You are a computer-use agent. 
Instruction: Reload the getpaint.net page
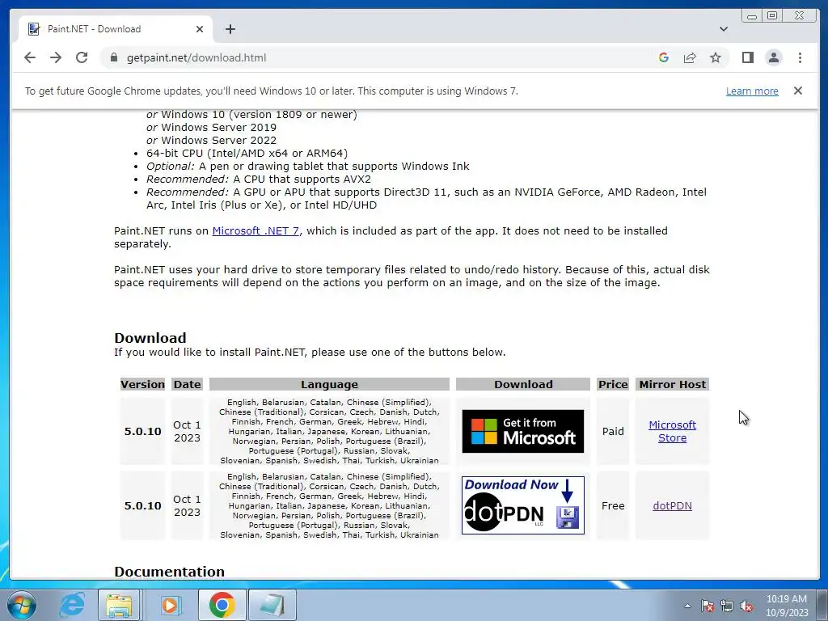coord(82,57)
